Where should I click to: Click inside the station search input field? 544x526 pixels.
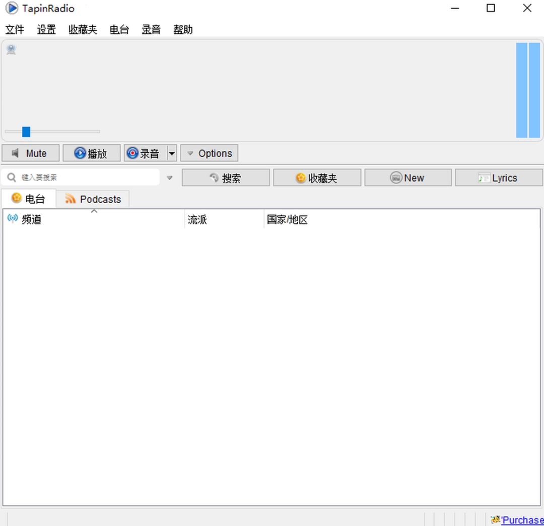(81, 177)
